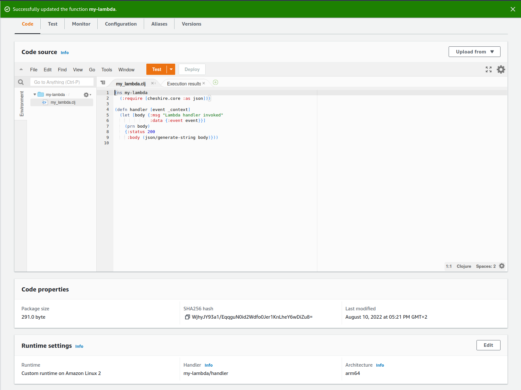This screenshot has height=390, width=521.
Task: Select the my_lambda.clj editor tab
Action: pos(131,84)
